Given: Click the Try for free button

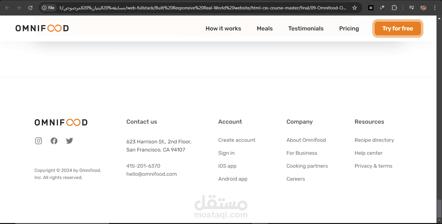Looking at the screenshot, I should [x=398, y=28].
